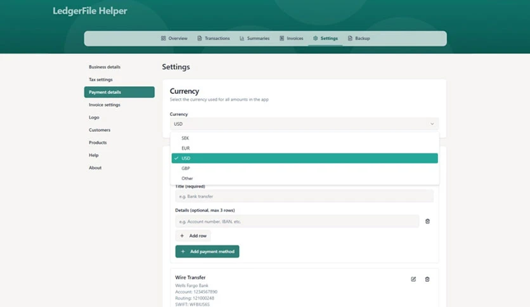This screenshot has width=530, height=307.
Task: Open the Backup tab
Action: click(x=359, y=38)
